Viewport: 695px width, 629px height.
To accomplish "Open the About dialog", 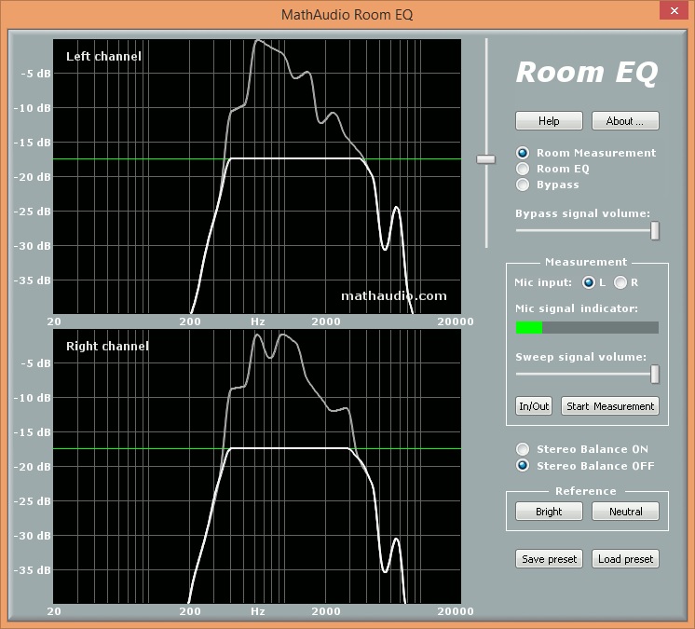I will [625, 121].
